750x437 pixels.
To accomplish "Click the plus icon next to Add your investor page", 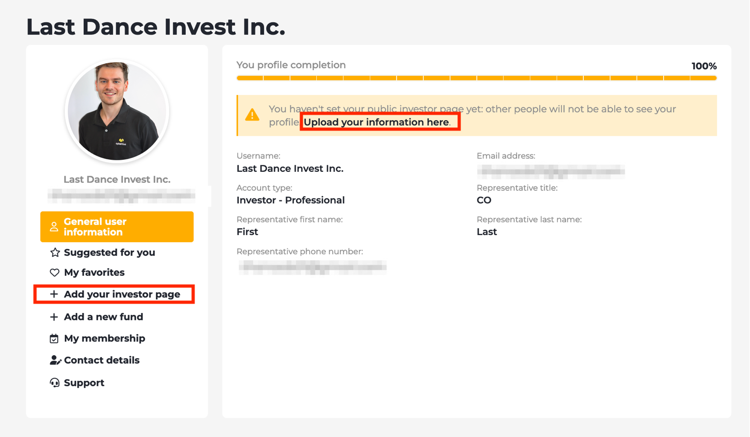I will (54, 294).
